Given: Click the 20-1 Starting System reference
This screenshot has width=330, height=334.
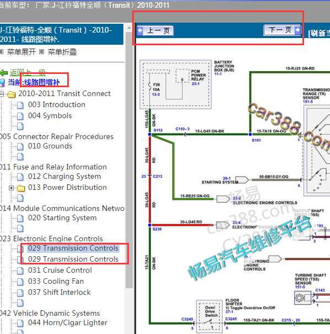Looking at the screenshot, I should (x=226, y=178).
